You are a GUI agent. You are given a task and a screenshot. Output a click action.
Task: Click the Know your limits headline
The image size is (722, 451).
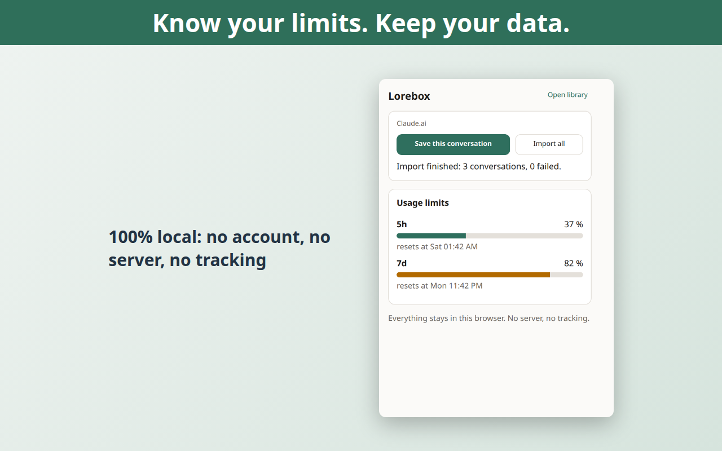[361, 23]
